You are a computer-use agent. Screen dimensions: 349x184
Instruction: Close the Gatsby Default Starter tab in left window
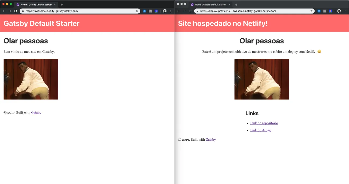[x=55, y=5]
